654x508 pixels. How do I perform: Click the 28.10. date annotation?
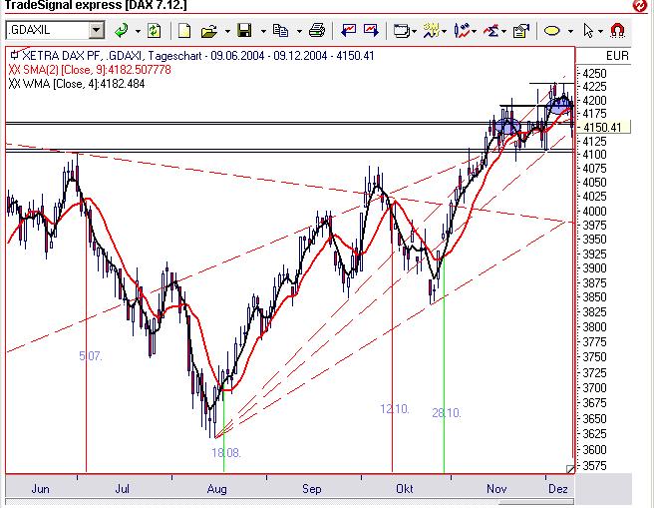(x=447, y=413)
